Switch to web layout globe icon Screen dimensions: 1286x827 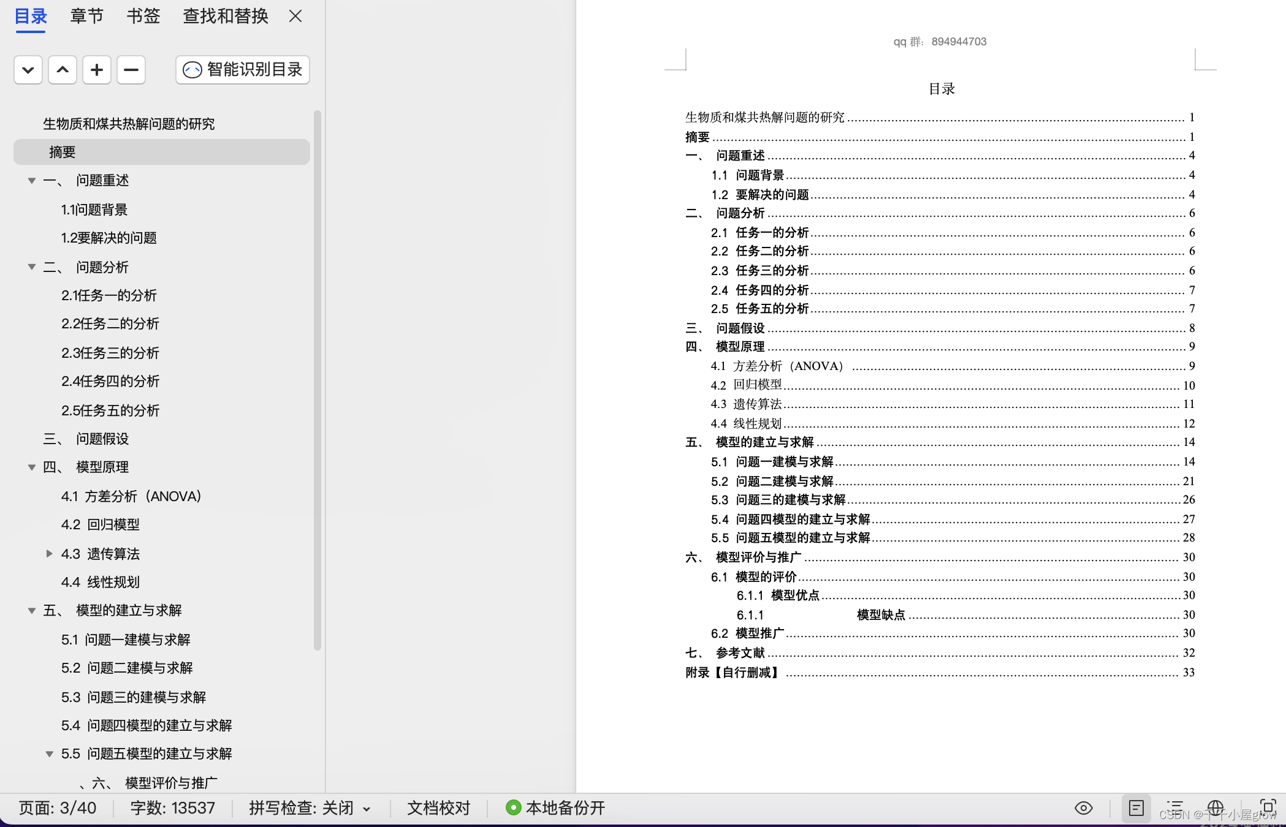[1215, 808]
